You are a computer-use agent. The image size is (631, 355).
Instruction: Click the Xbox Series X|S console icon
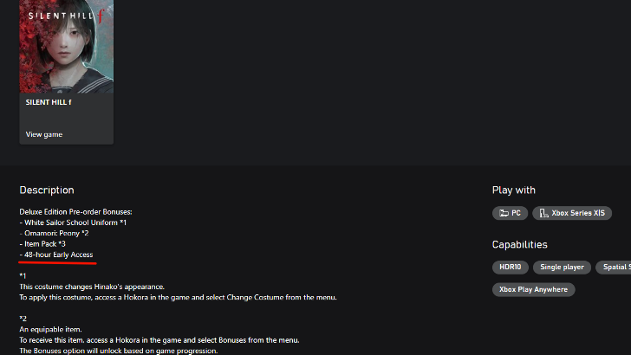[543, 213]
